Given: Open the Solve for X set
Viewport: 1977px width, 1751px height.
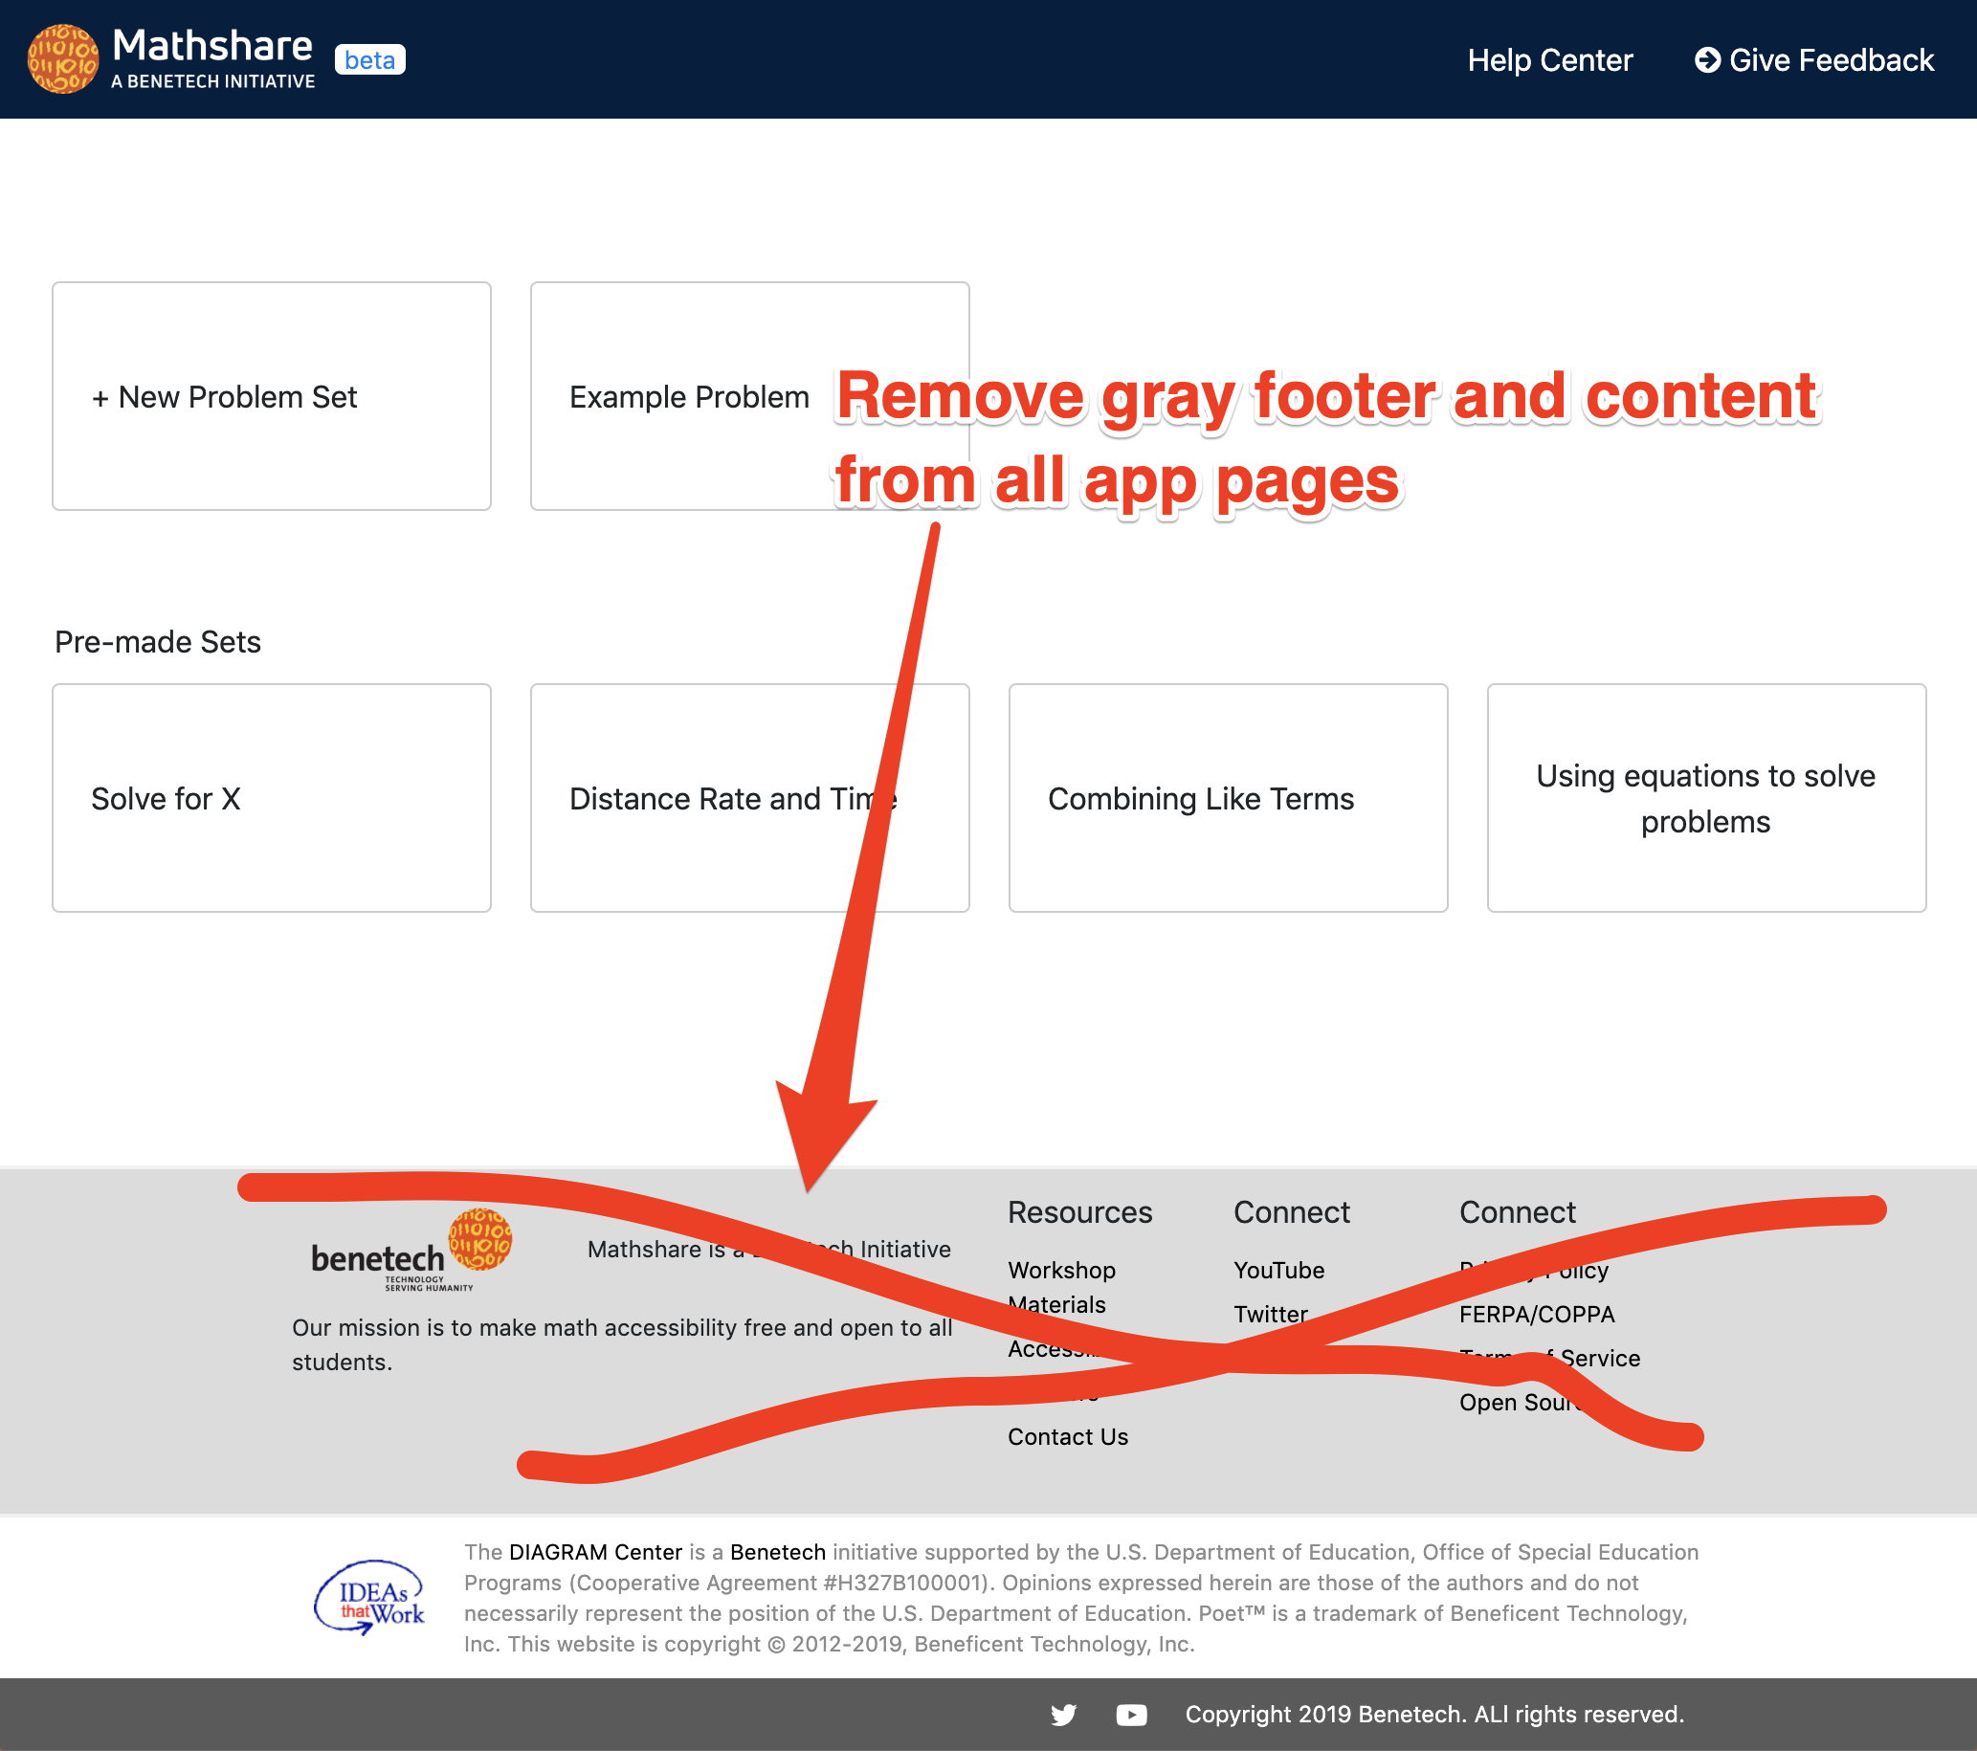Looking at the screenshot, I should (x=272, y=798).
